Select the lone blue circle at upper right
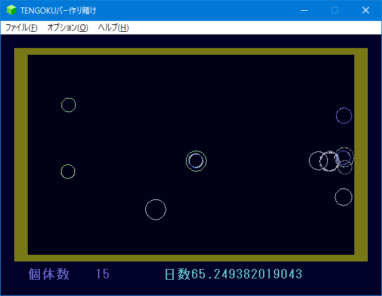Screen dimensions: 382x296 [344, 116]
